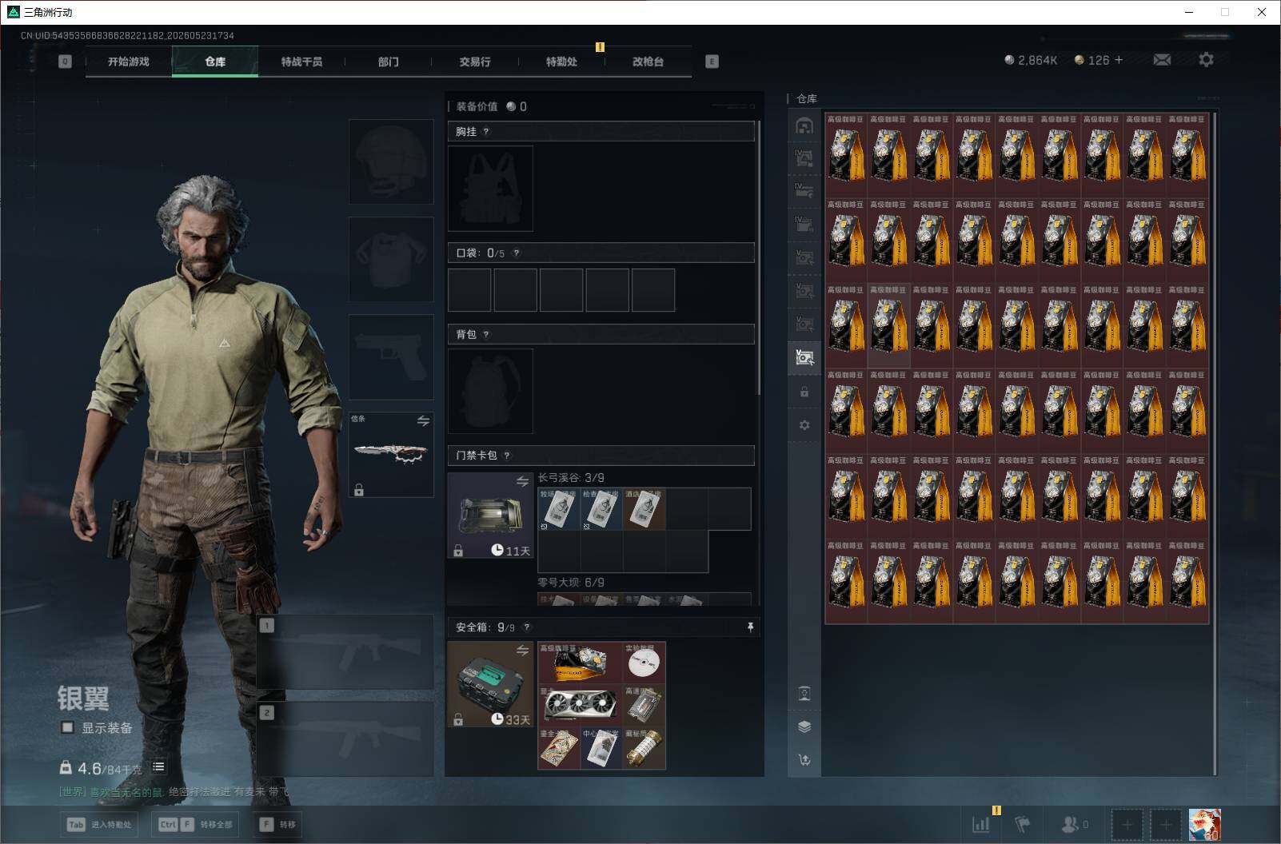
Task: Click the 2,864K currency balance
Action: [x=1032, y=60]
